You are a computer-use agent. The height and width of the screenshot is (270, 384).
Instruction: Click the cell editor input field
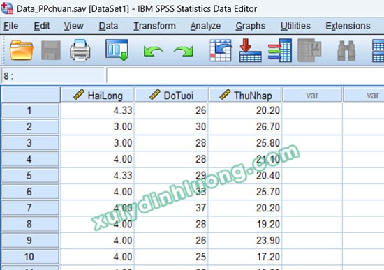click(245, 76)
